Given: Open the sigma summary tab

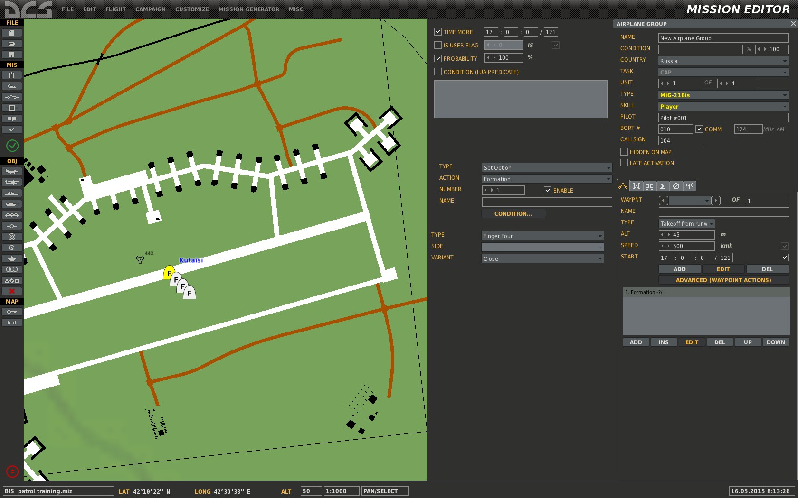Looking at the screenshot, I should point(663,186).
